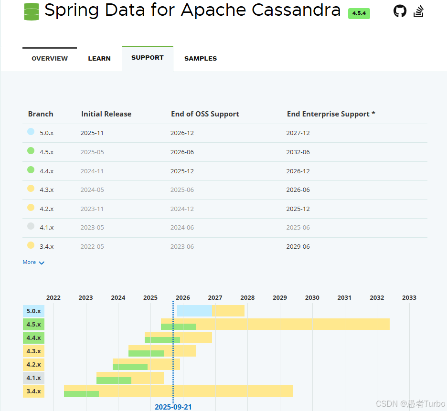This screenshot has width=447, height=411.
Task: Open the Stack Overflow icon link
Action: (x=418, y=11)
